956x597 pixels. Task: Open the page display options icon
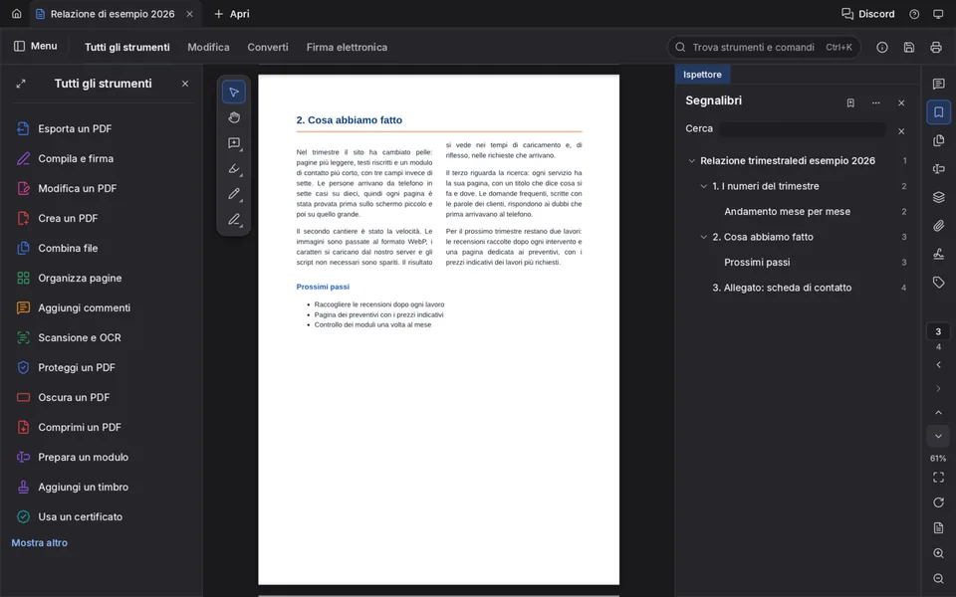pyautogui.click(x=938, y=527)
